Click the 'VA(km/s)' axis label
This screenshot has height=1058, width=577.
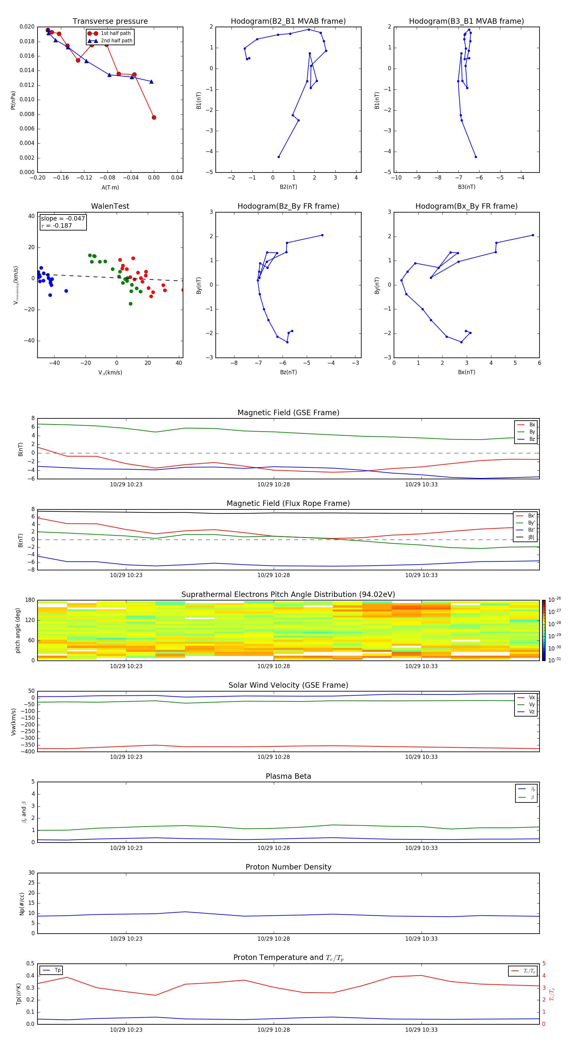point(110,373)
